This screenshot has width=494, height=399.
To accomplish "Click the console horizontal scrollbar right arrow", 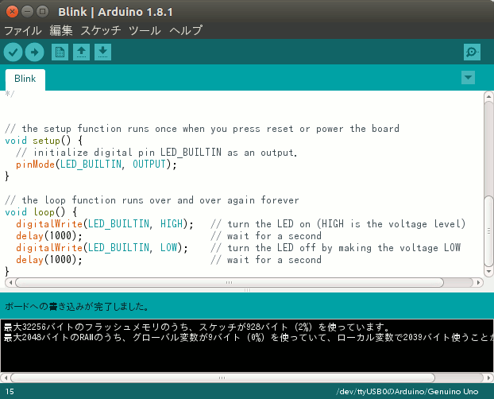I will [488, 378].
